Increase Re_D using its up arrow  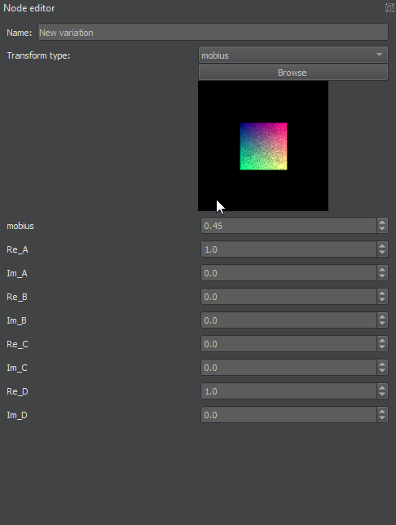[x=382, y=387]
